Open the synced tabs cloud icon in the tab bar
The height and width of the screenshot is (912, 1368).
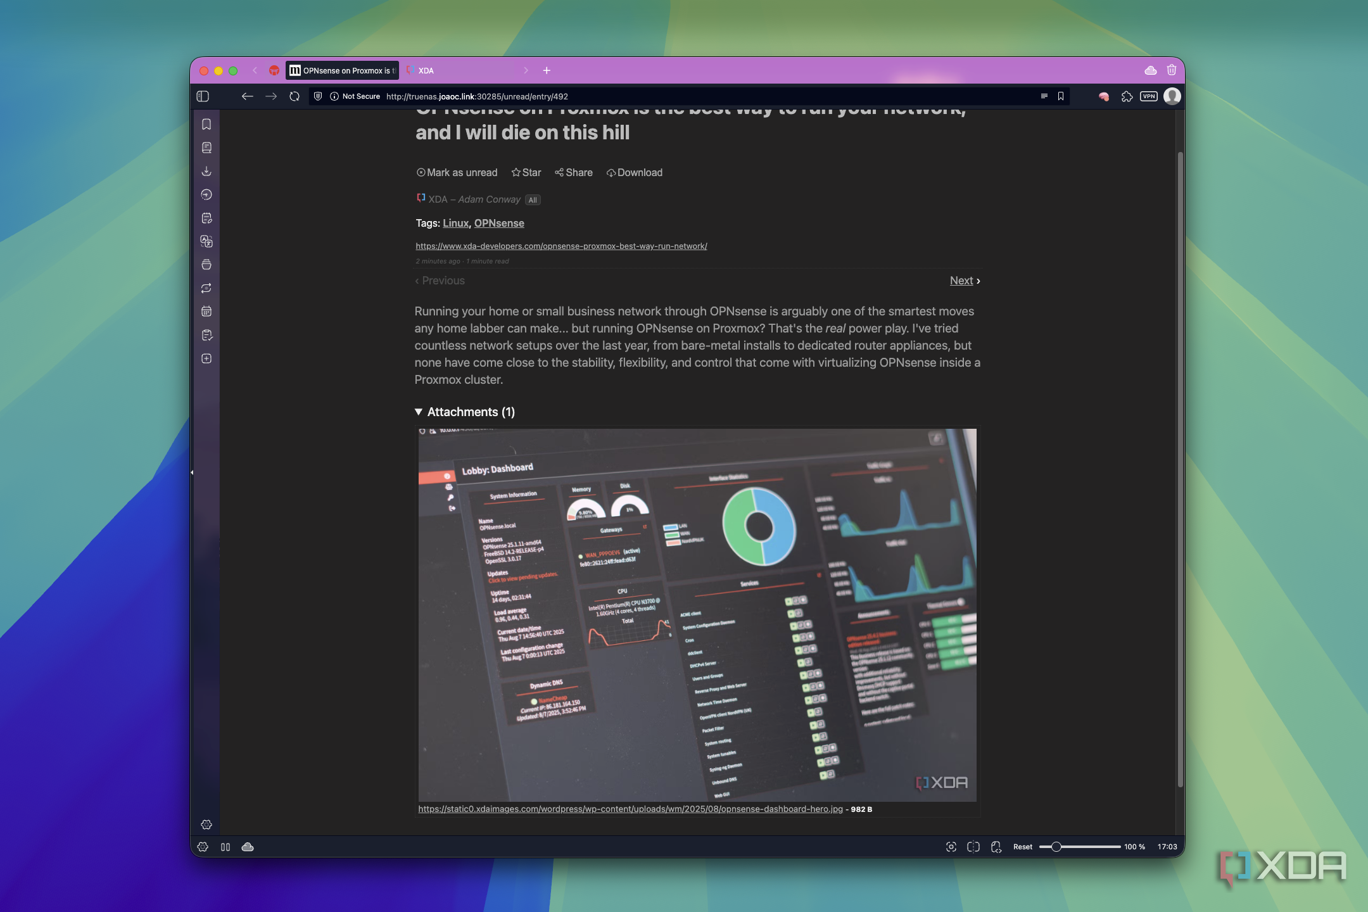[x=1151, y=70]
